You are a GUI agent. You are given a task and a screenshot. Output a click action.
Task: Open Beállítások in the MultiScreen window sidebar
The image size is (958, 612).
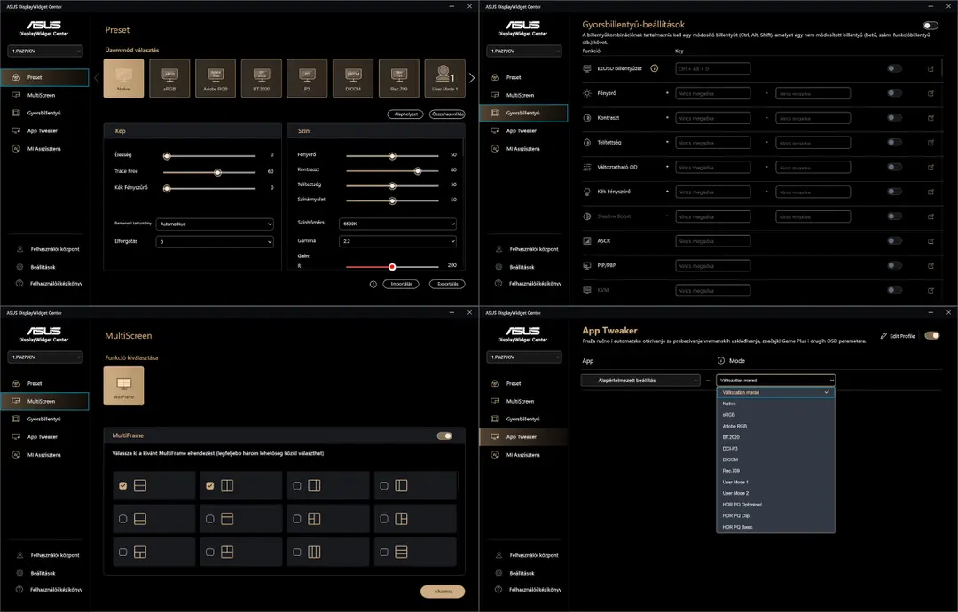tap(43, 573)
